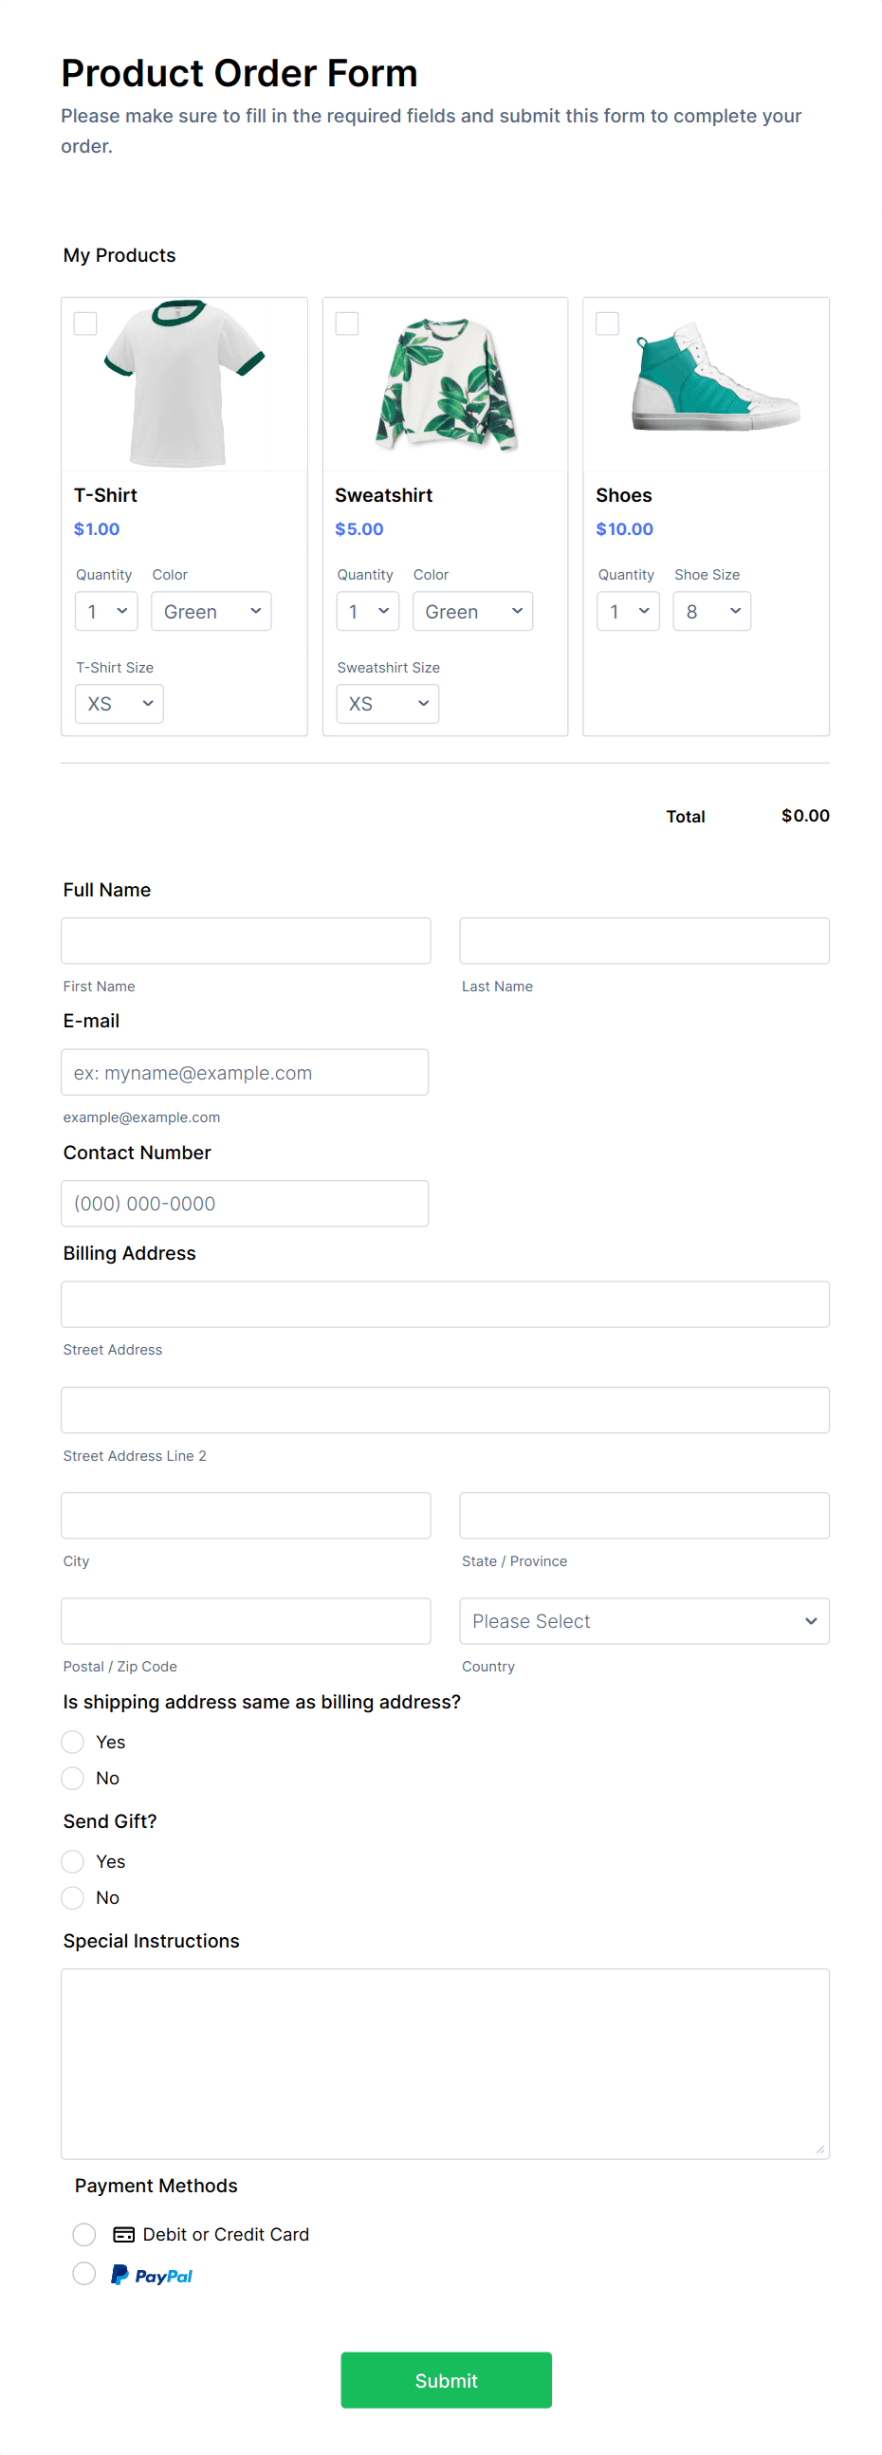
Task: Open the Sweatshirt Quantity dropdown
Action: point(367,611)
